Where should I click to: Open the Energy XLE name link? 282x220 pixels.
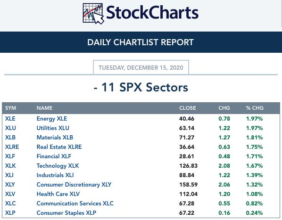pyautogui.click(x=52, y=119)
